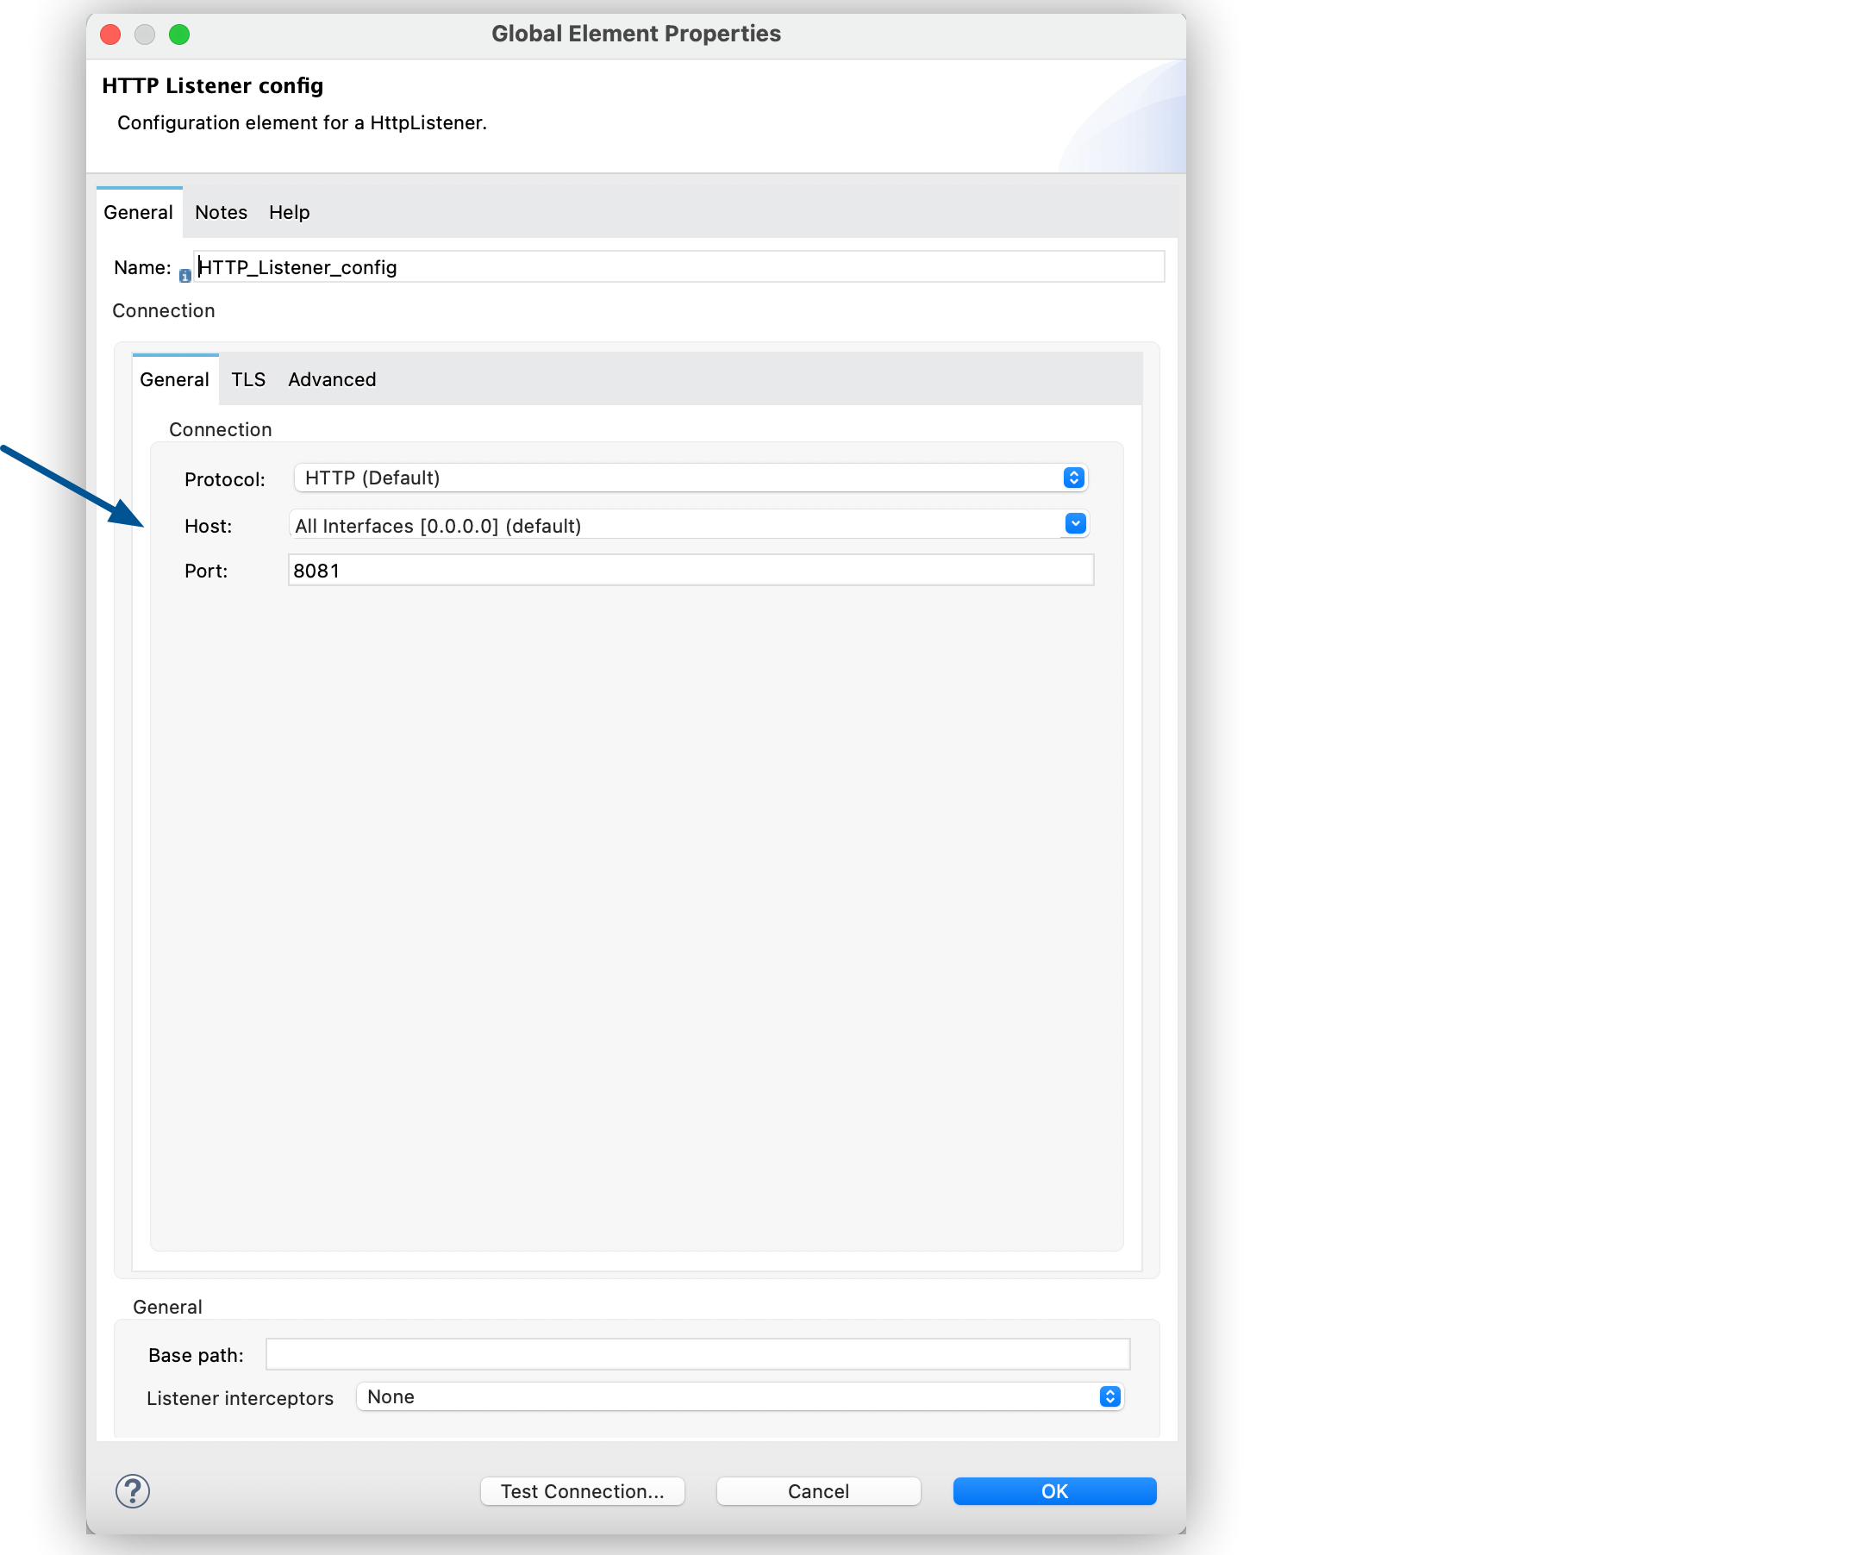Click the OK button to confirm
The image size is (1850, 1555).
click(1054, 1490)
